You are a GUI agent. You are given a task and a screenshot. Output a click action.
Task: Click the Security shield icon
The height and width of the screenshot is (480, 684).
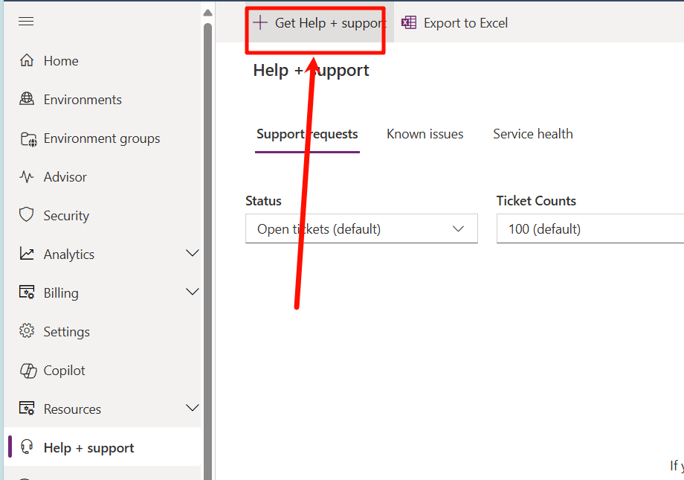(25, 215)
